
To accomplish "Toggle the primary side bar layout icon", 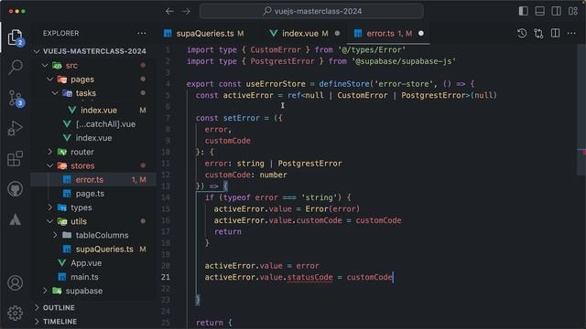I will click(523, 11).
